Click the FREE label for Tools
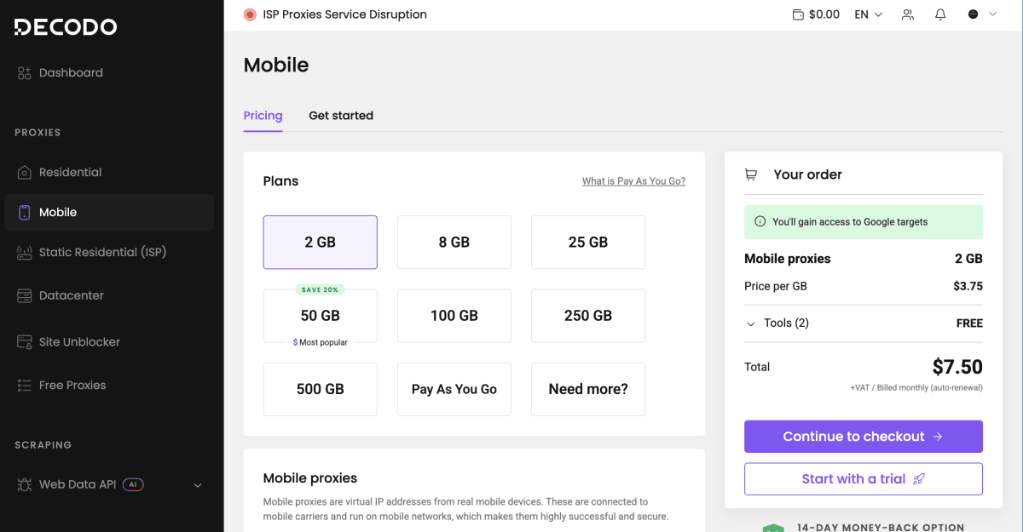The image size is (1023, 532). (969, 323)
